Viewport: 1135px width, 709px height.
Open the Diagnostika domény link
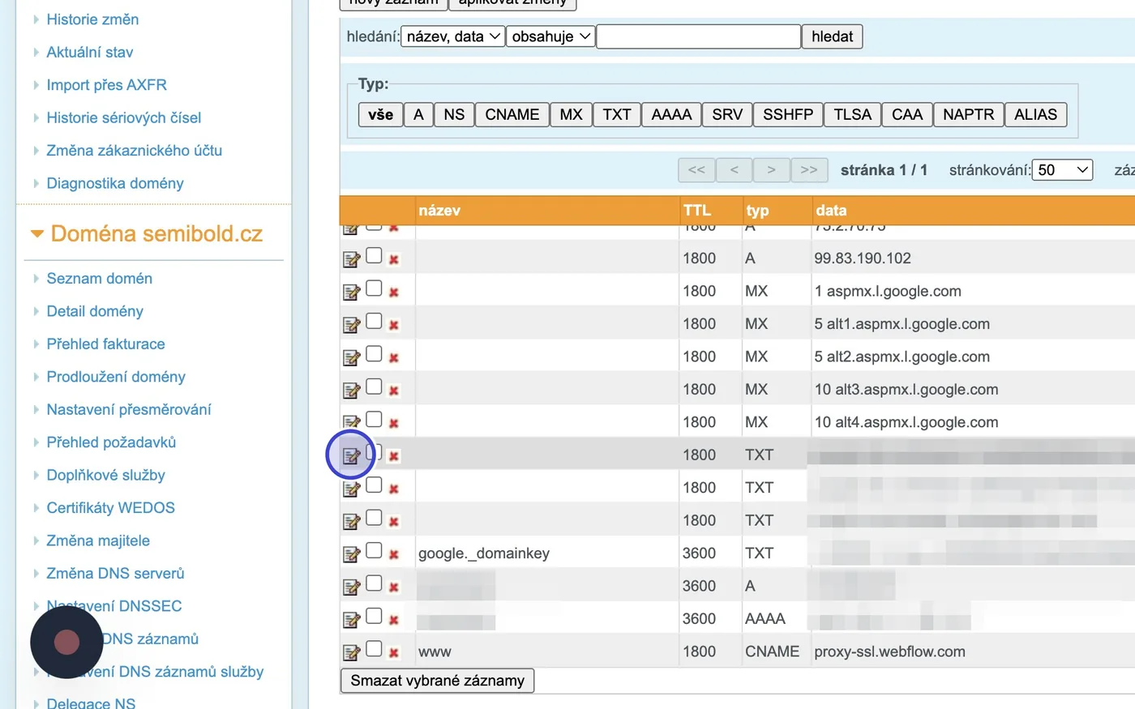115,183
